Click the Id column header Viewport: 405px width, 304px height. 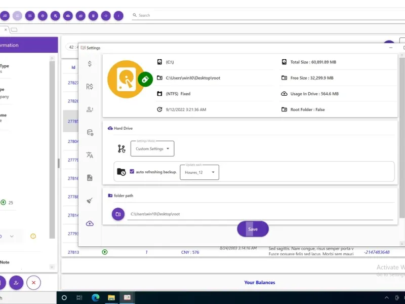(73, 67)
